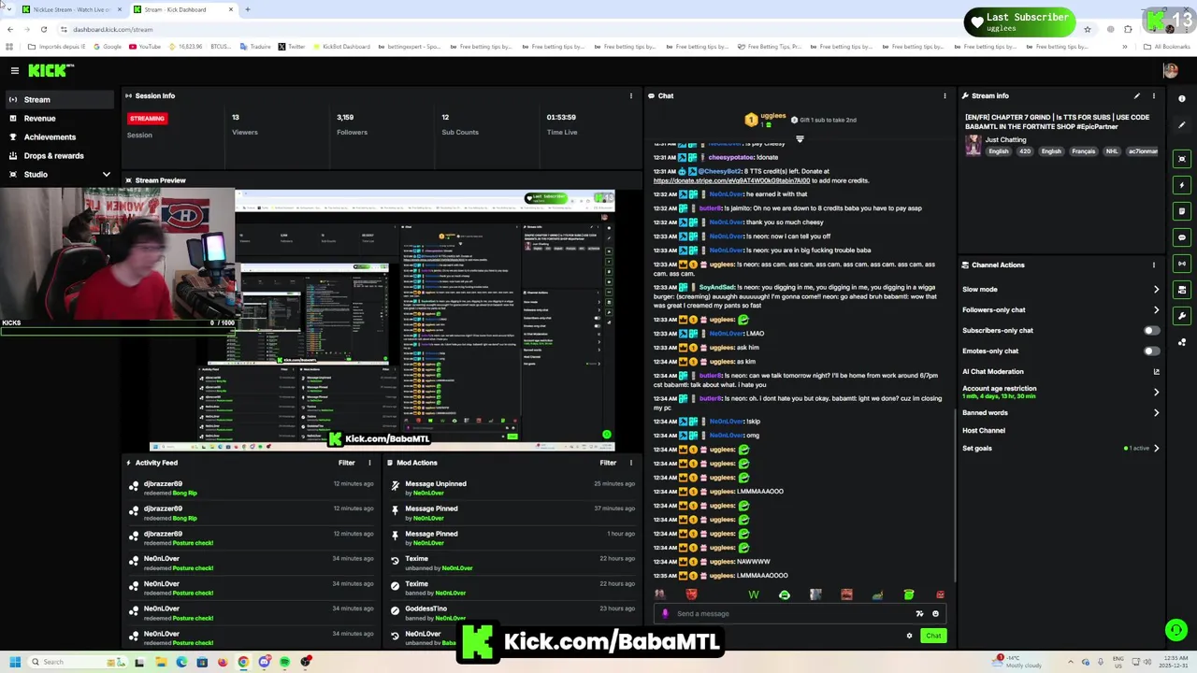Open Windows Start button in taskbar
The height and width of the screenshot is (673, 1197).
16,662
